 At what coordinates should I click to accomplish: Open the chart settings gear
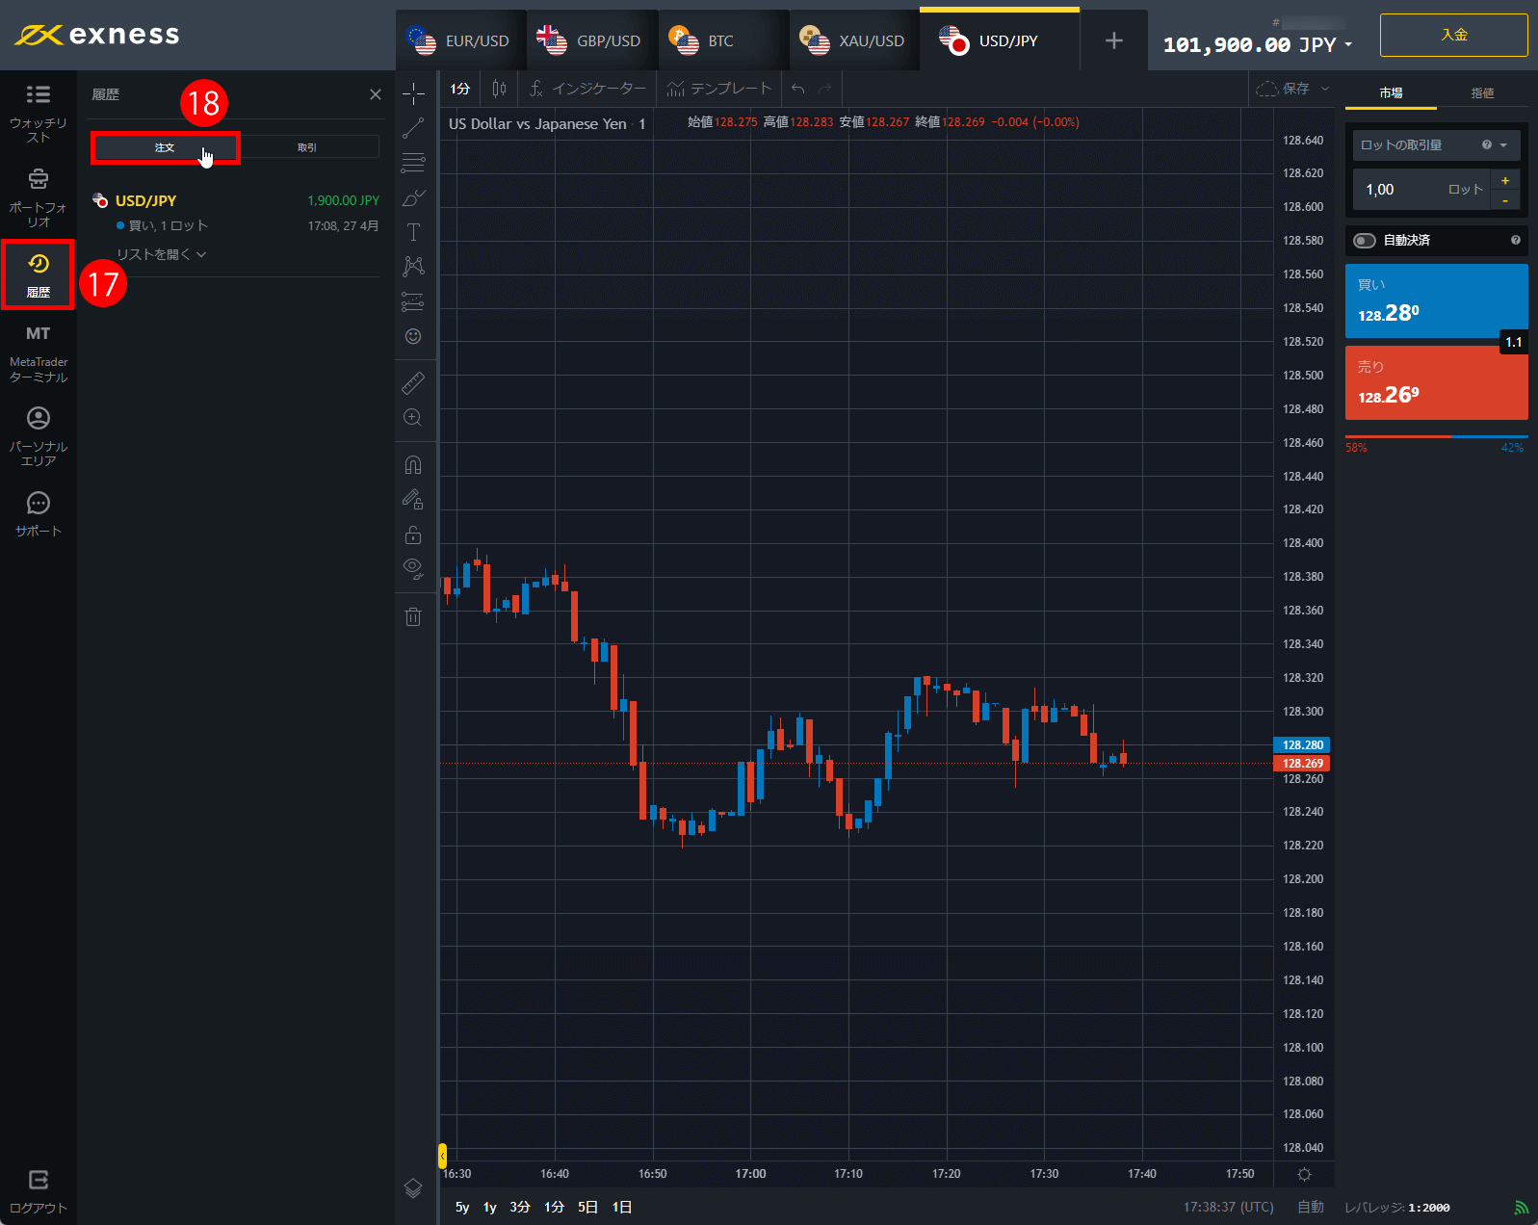(x=1304, y=1174)
